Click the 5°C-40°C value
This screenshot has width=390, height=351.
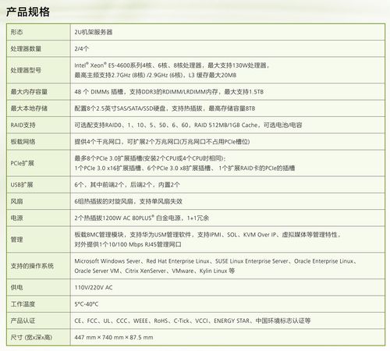pos(87,304)
